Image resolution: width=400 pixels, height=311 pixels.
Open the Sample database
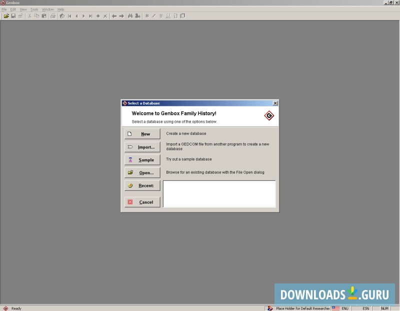coord(142,159)
